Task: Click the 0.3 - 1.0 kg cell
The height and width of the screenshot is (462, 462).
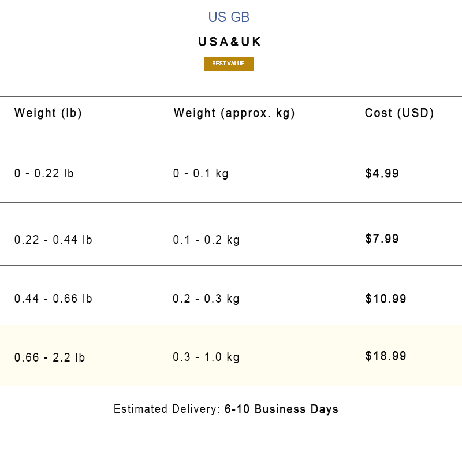Action: (x=206, y=357)
